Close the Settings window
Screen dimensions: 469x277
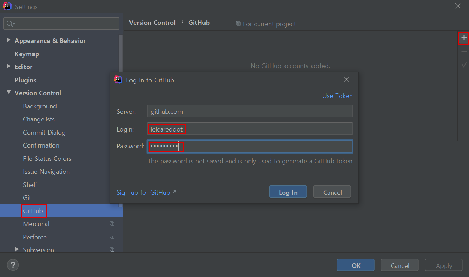458,6
